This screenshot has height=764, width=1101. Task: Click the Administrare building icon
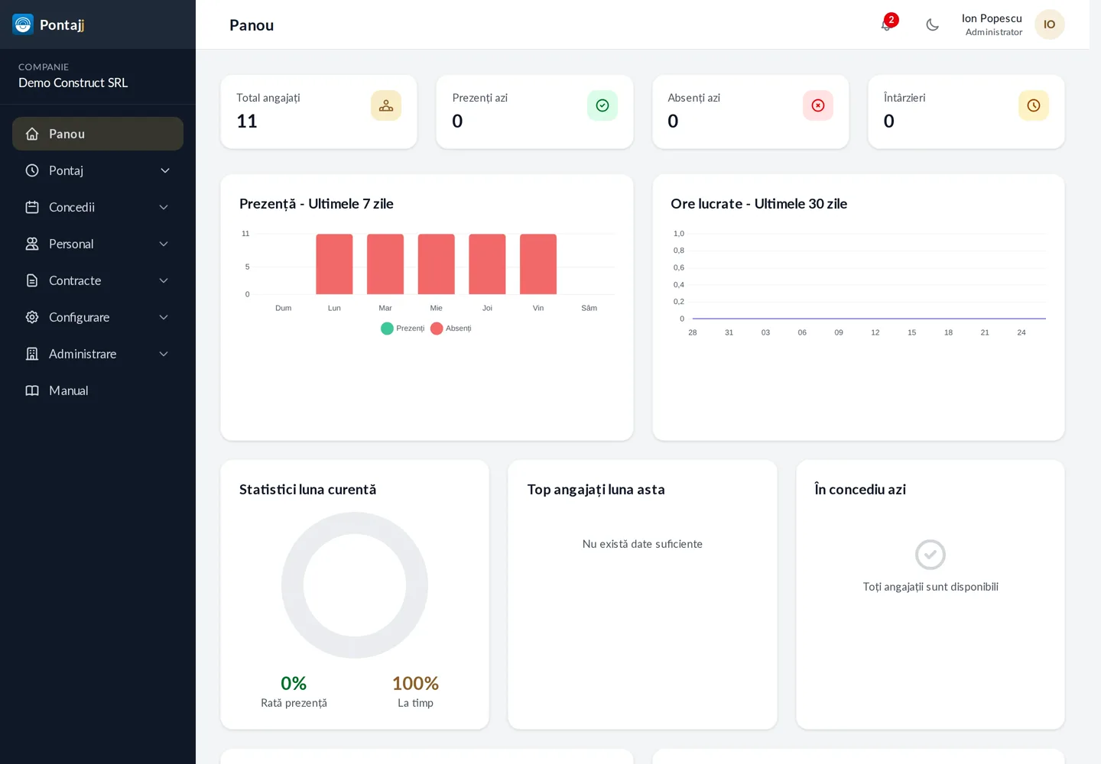[x=32, y=354]
